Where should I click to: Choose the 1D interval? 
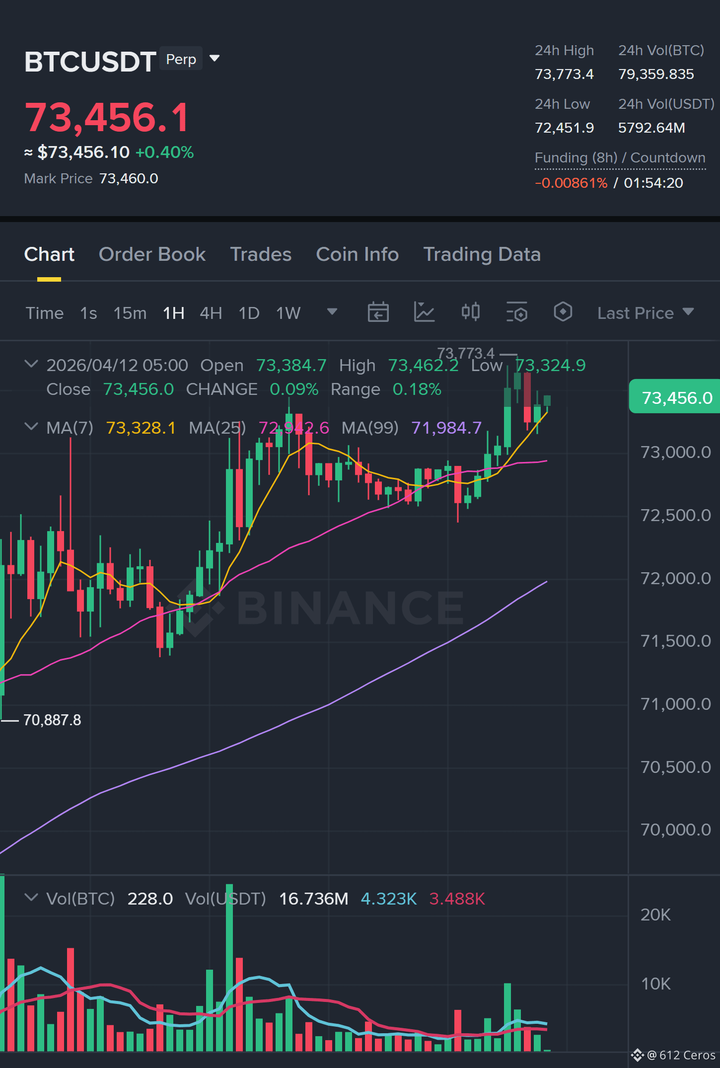tap(249, 313)
